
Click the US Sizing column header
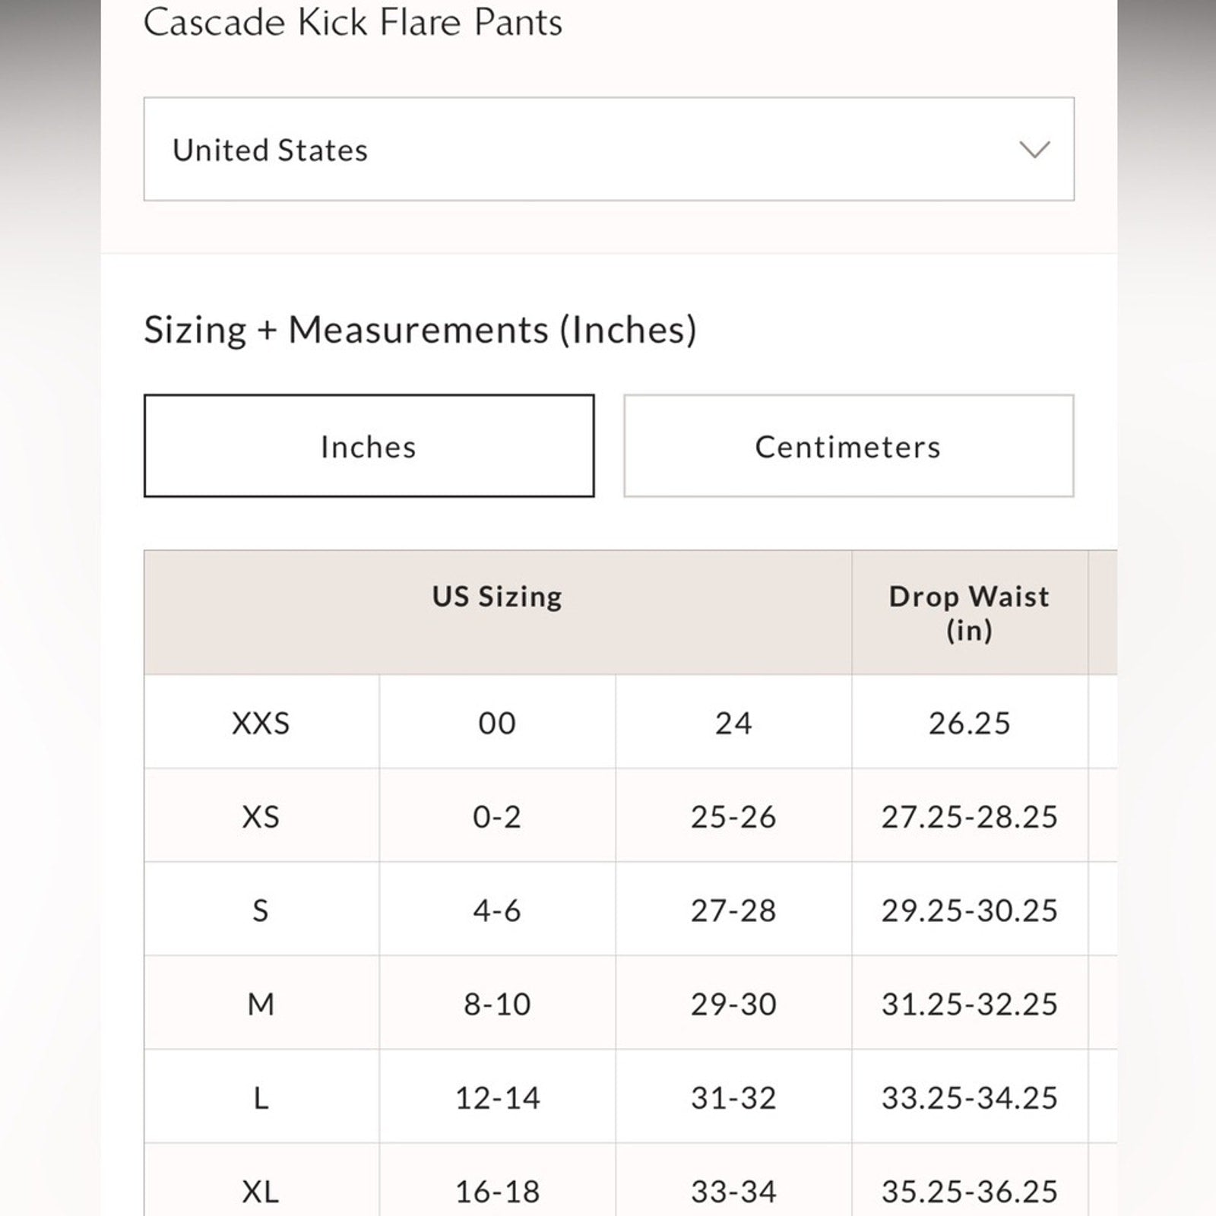point(497,597)
